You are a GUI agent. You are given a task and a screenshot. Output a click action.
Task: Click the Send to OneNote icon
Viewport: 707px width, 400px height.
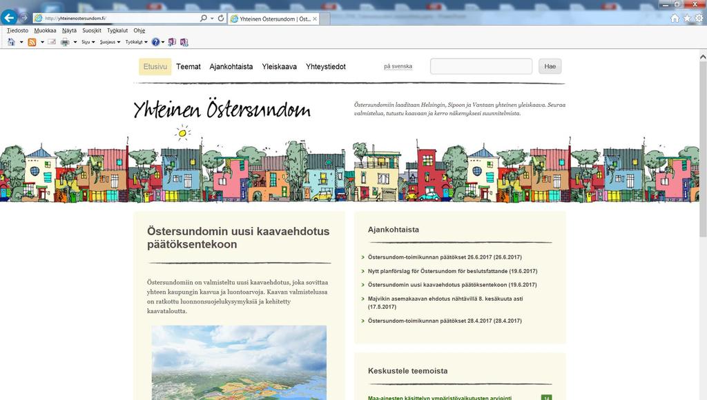pos(172,42)
